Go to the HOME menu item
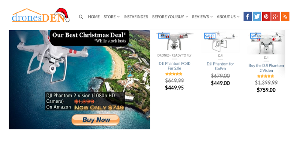Viewport: 300px width, 159px height. pos(94,17)
